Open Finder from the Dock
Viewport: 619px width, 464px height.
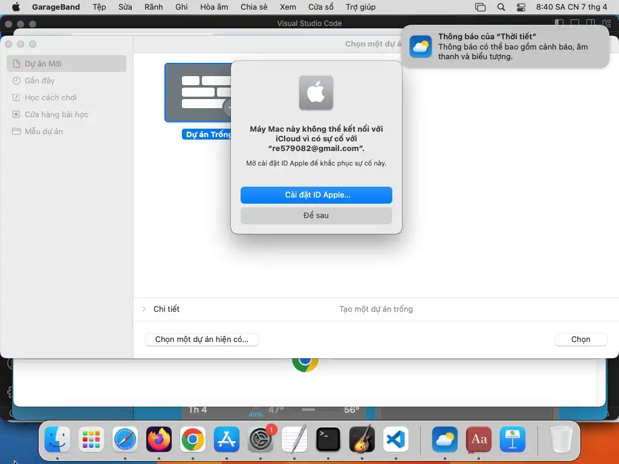coord(57,439)
